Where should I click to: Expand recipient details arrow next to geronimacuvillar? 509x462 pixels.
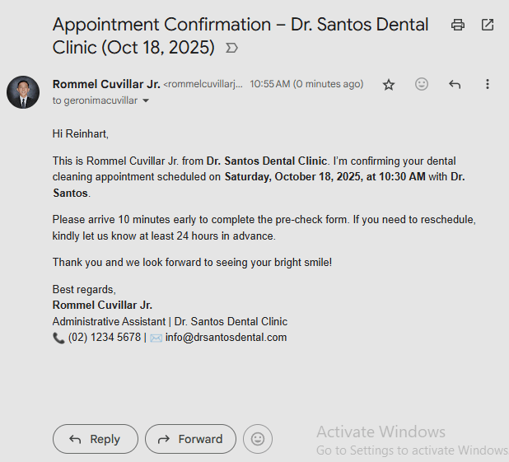[x=146, y=100]
